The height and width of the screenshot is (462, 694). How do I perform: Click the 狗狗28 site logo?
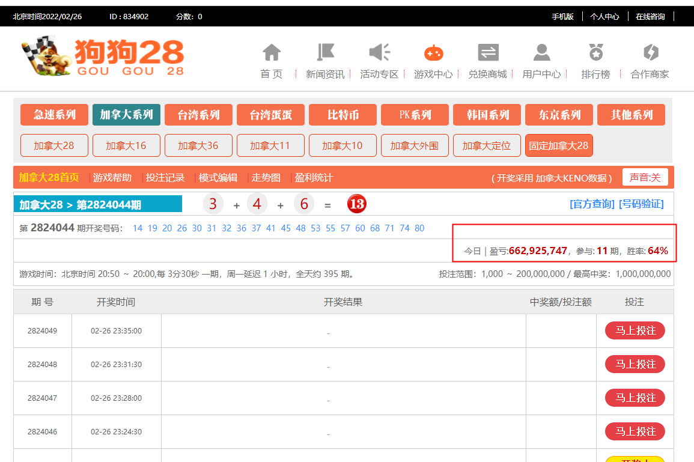click(102, 58)
